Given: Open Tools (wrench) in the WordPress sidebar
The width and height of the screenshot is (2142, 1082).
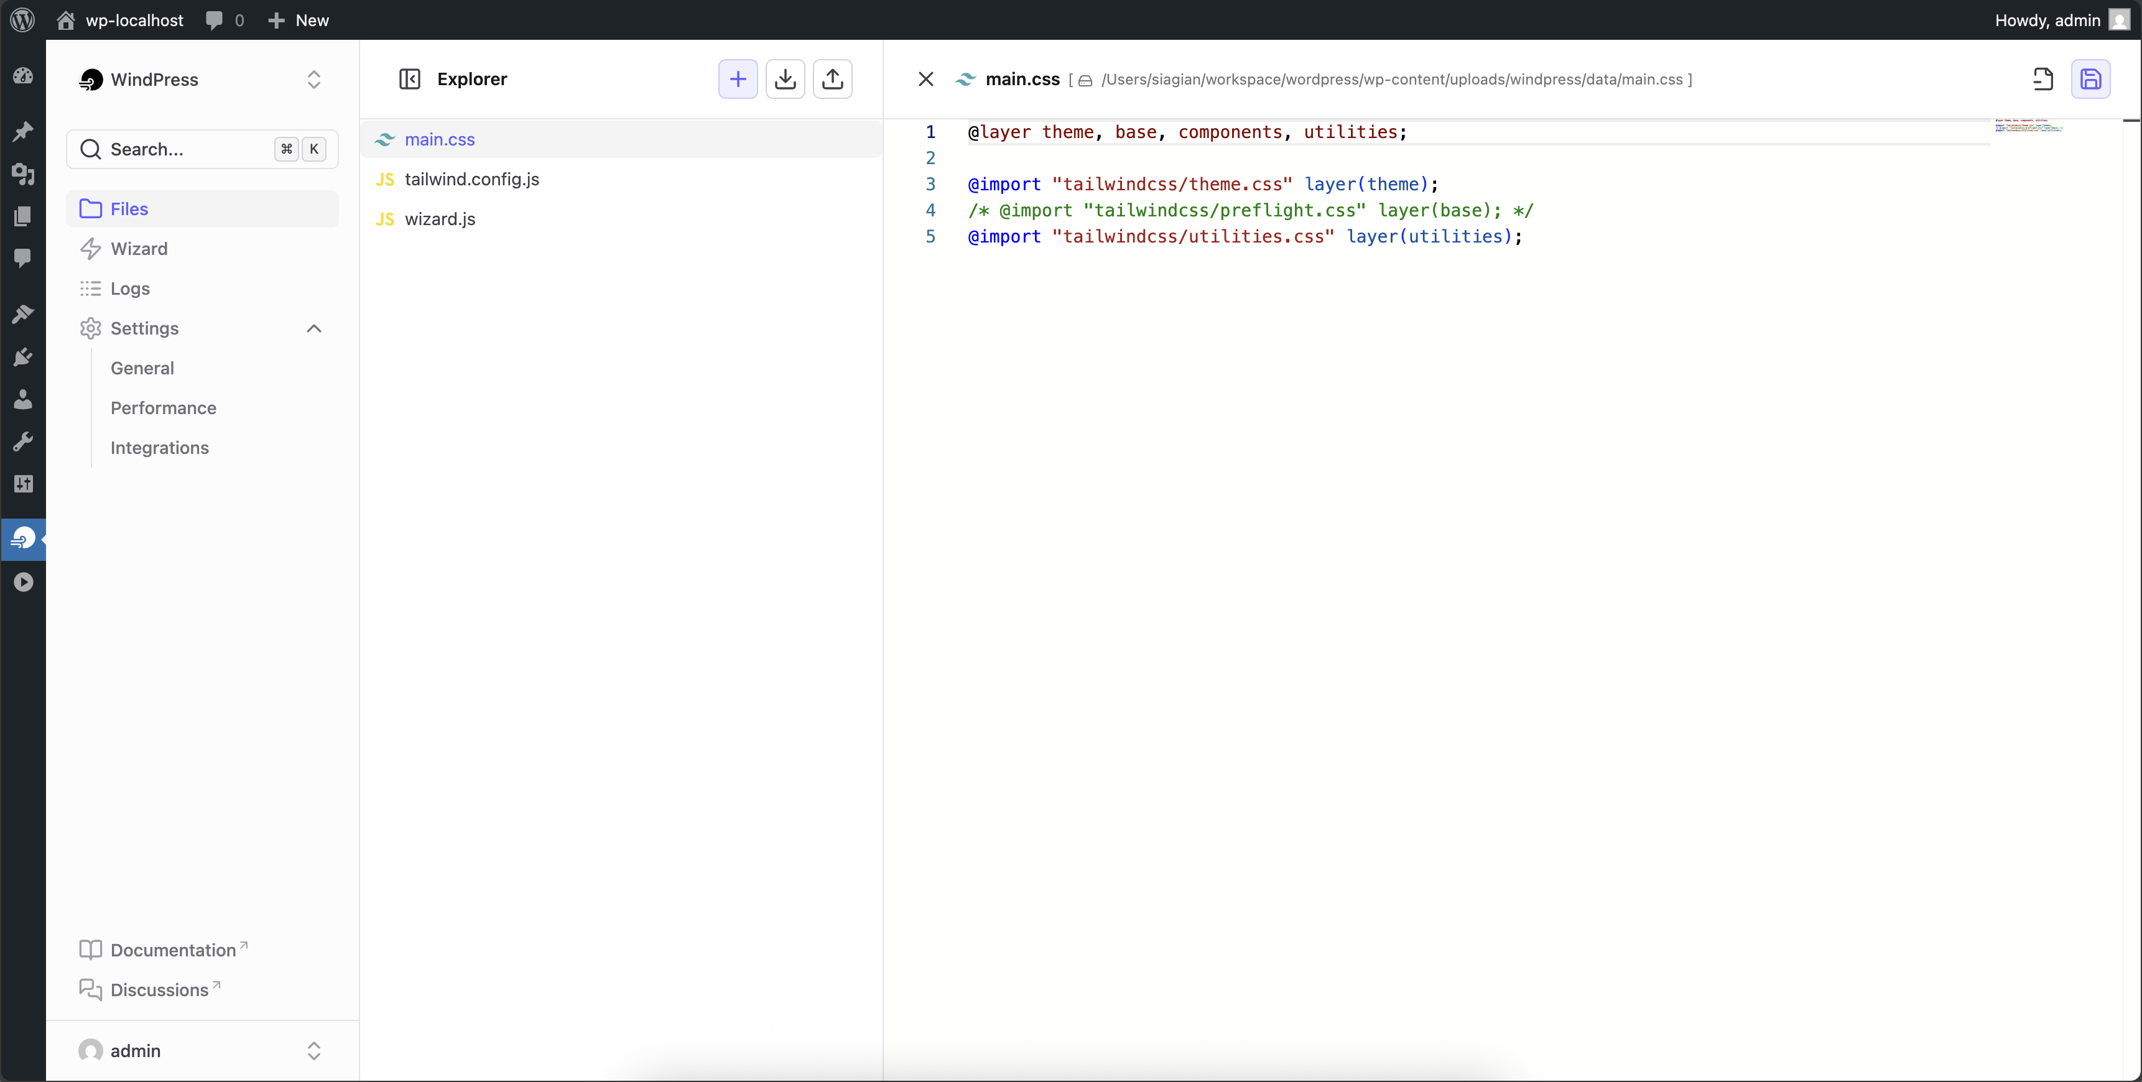Looking at the screenshot, I should pyautogui.click(x=22, y=442).
